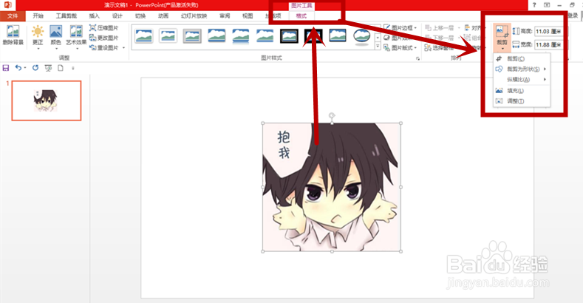Switch to the View (视图) tab
583x303 pixels.
[x=248, y=16]
